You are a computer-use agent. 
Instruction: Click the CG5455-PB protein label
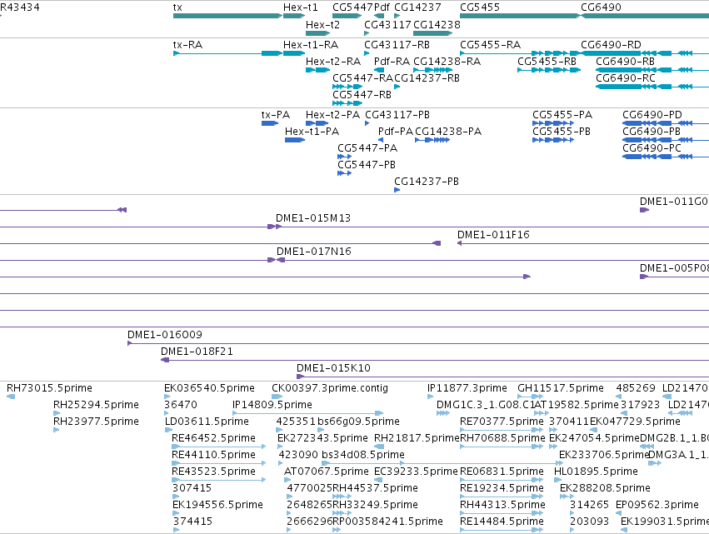[562, 132]
